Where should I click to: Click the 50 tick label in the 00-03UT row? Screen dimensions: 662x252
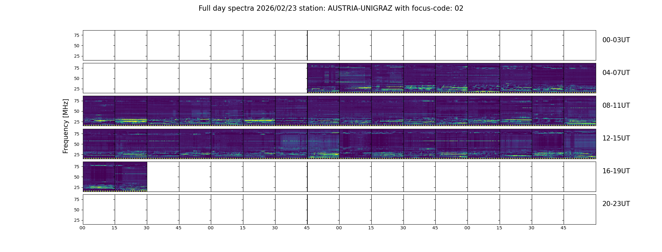pos(77,46)
